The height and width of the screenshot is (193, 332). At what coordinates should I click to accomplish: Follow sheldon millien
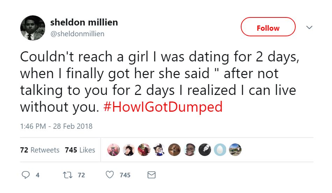[x=268, y=27]
